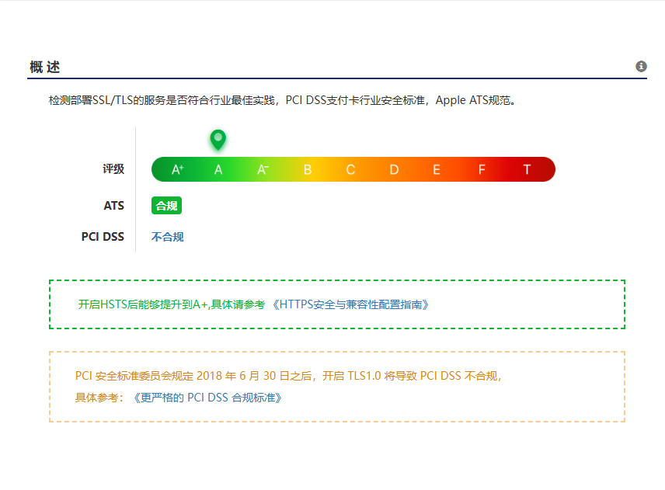
Task: Select the T grade at bar end
Action: tap(527, 169)
